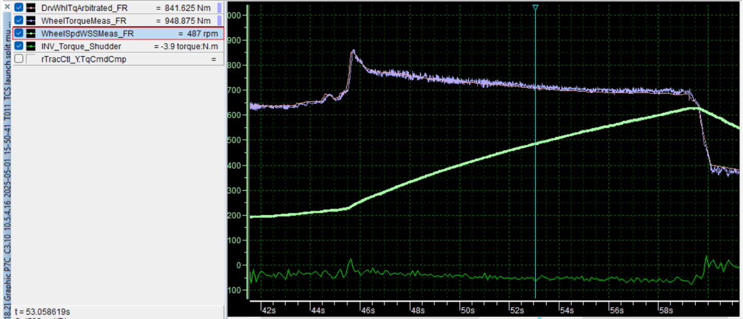Screen dimensions: 743x319
Task: Click the 46s time axis label
Action: (368, 311)
